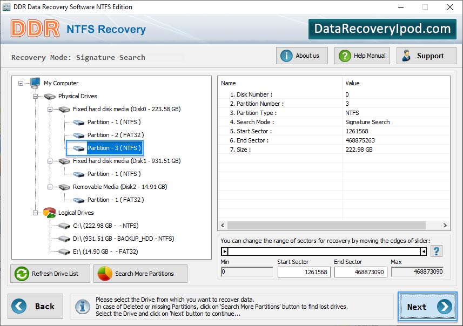This screenshot has width=463, height=326.
Task: Select Fixed hard disk media Disk1 entry
Action: tap(126, 161)
